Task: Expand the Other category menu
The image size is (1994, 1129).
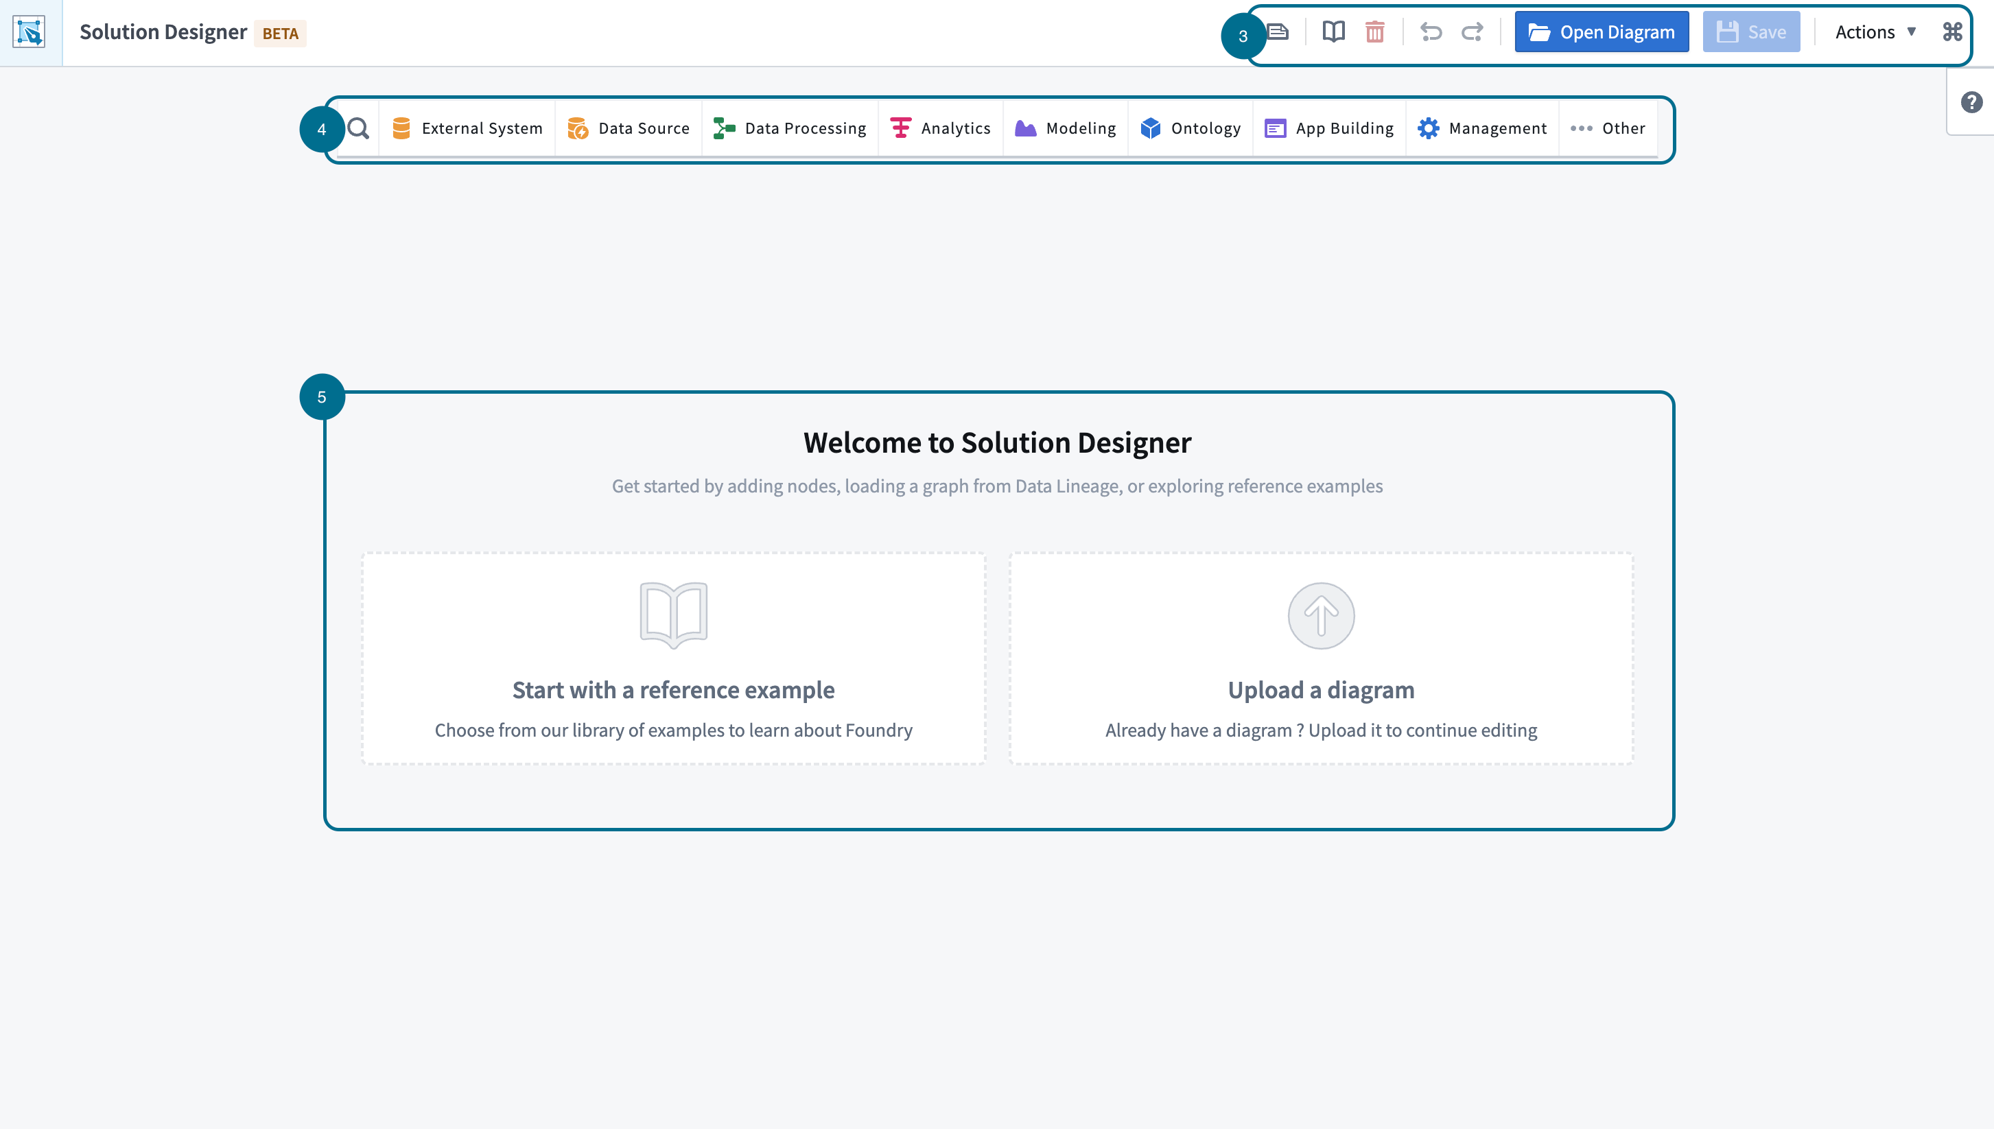Action: coord(1610,128)
